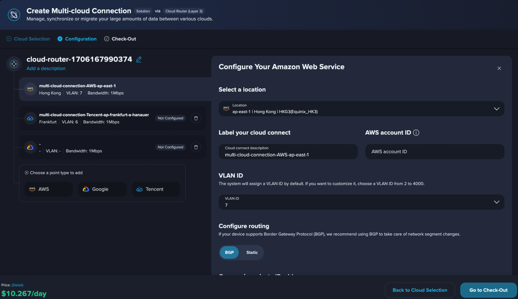The height and width of the screenshot is (299, 518).
Task: Click the Cloud Selection step check icon
Action: tap(9, 39)
